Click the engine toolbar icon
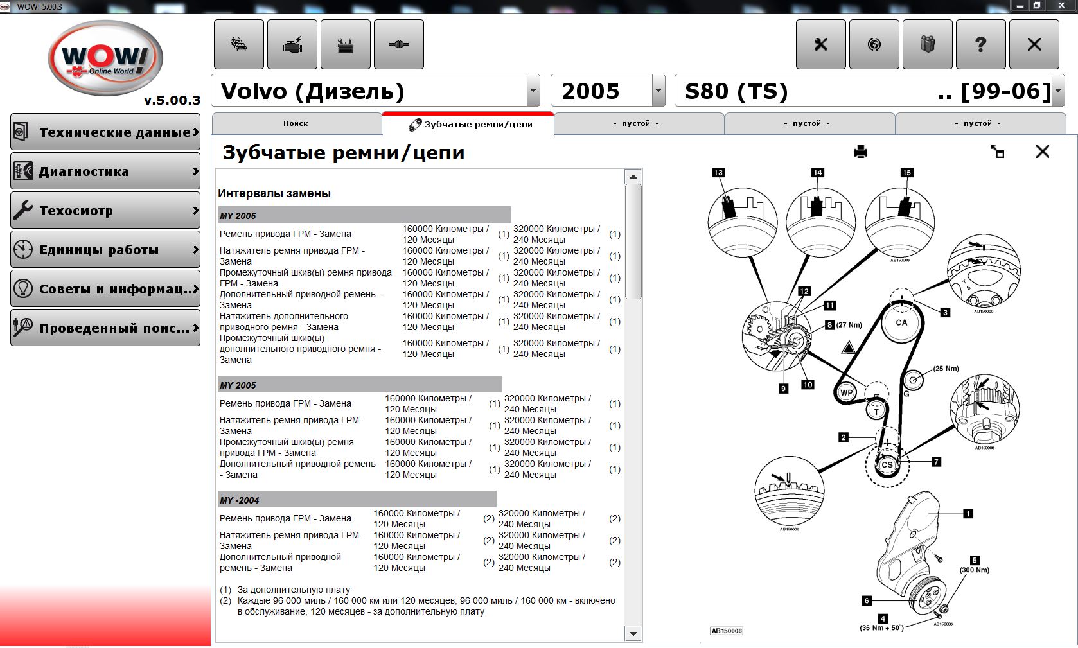The height and width of the screenshot is (648, 1078). [292, 44]
